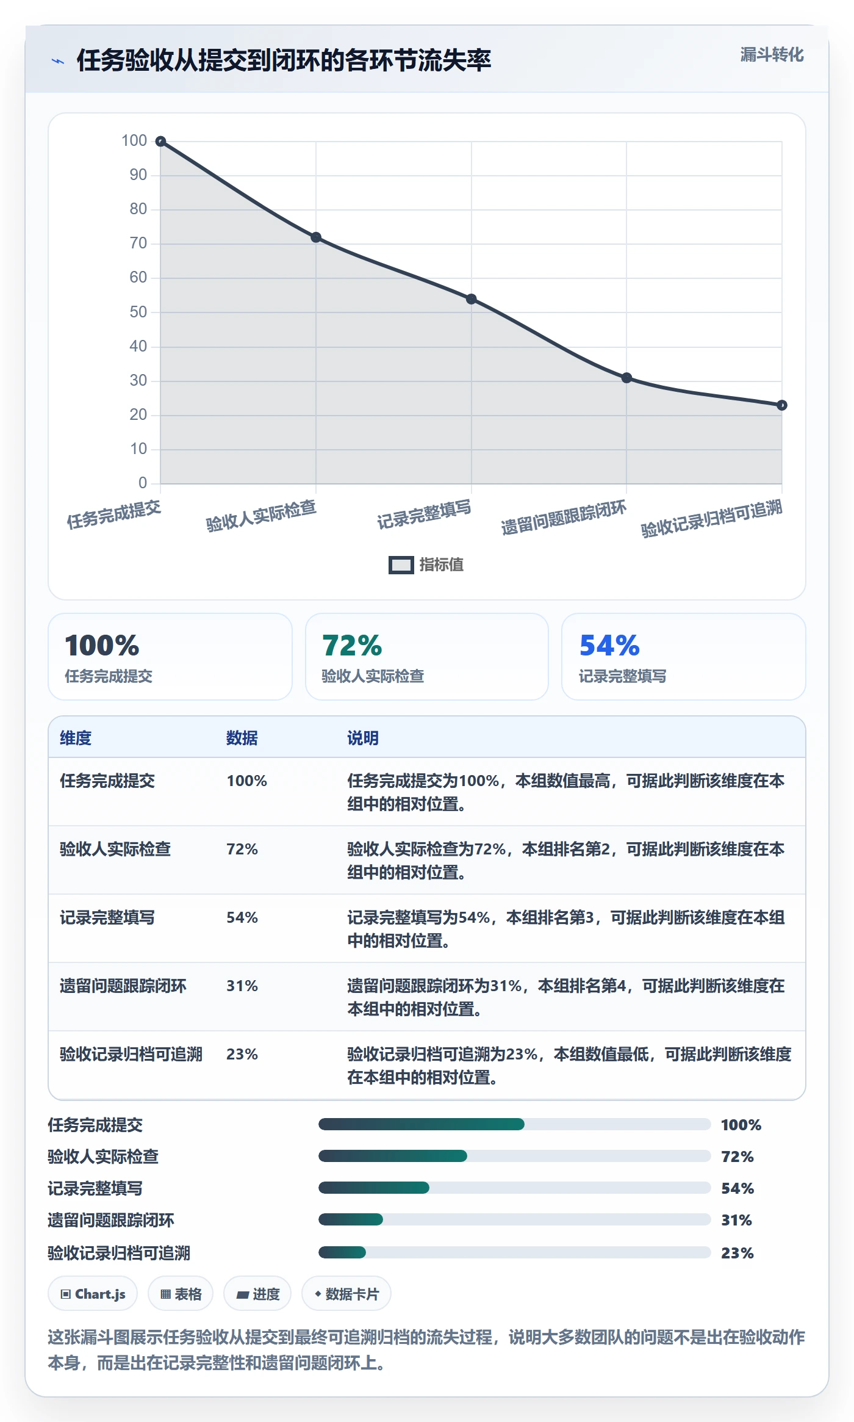Click the y-axis tick label 50
The height and width of the screenshot is (1422, 854).
[138, 312]
